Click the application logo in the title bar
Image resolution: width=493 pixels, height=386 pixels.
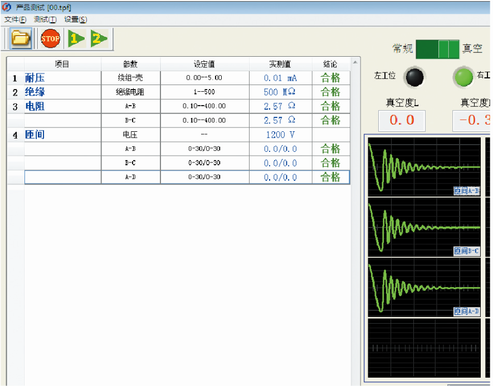click(7, 7)
